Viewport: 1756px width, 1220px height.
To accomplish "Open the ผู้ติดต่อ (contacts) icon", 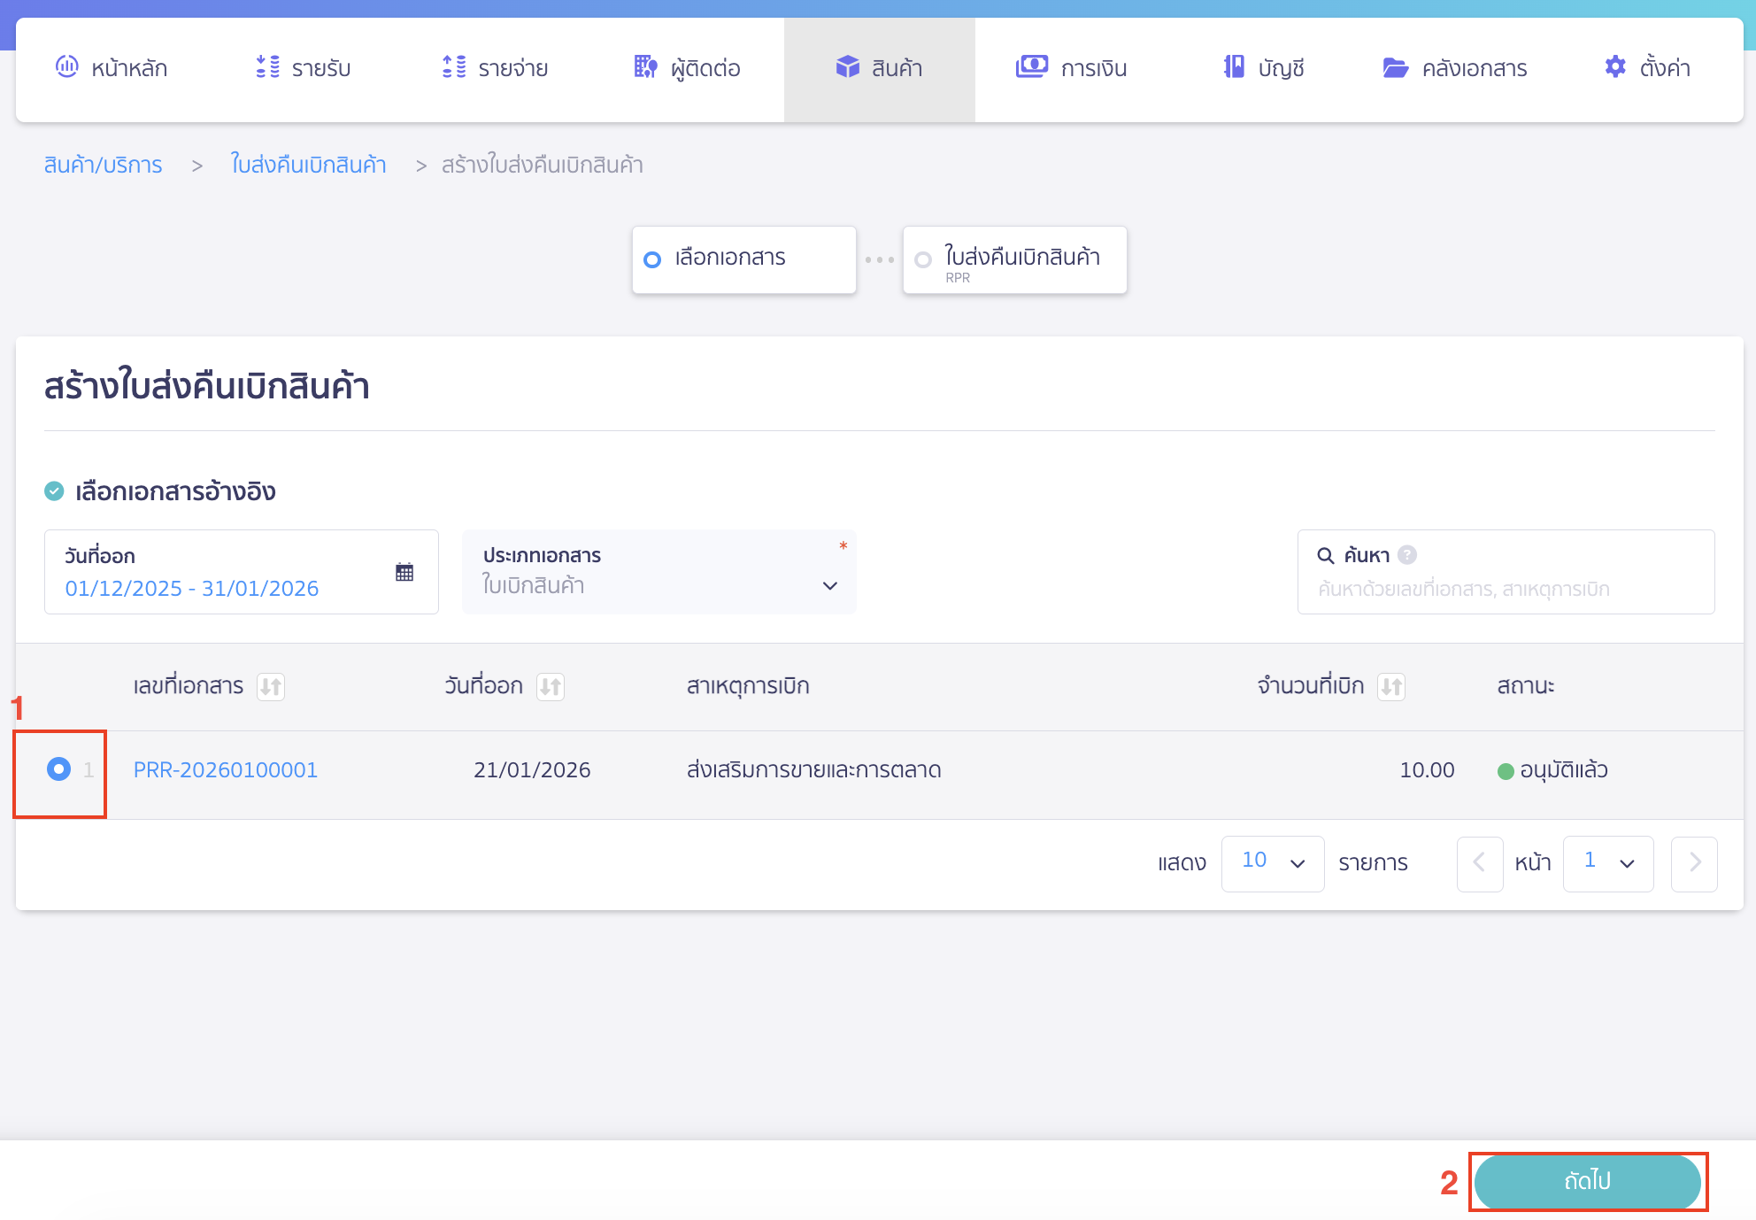I will point(644,67).
